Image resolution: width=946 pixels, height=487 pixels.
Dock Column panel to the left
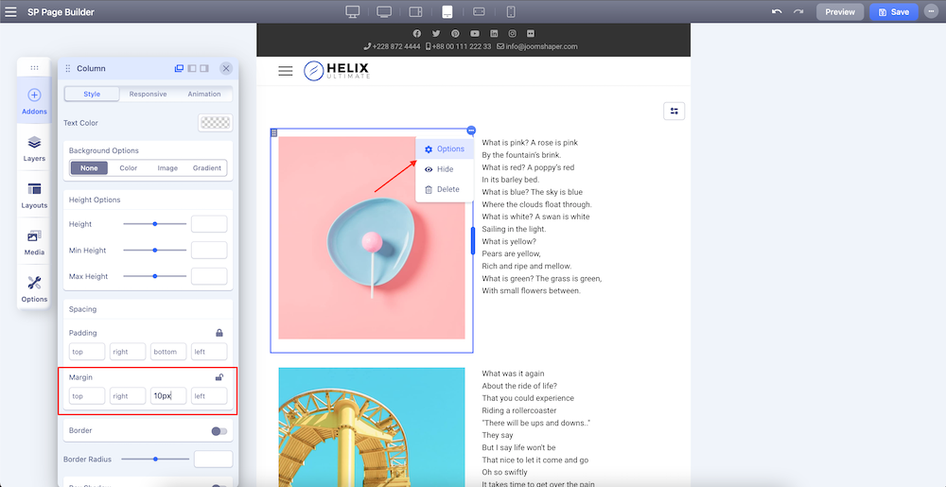192,69
